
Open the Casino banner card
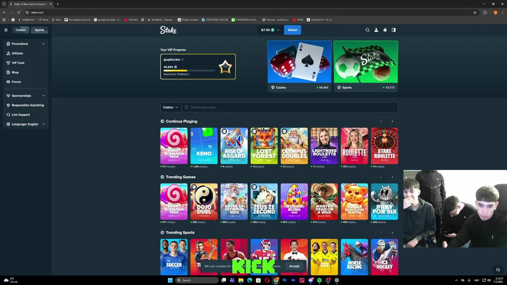click(299, 66)
